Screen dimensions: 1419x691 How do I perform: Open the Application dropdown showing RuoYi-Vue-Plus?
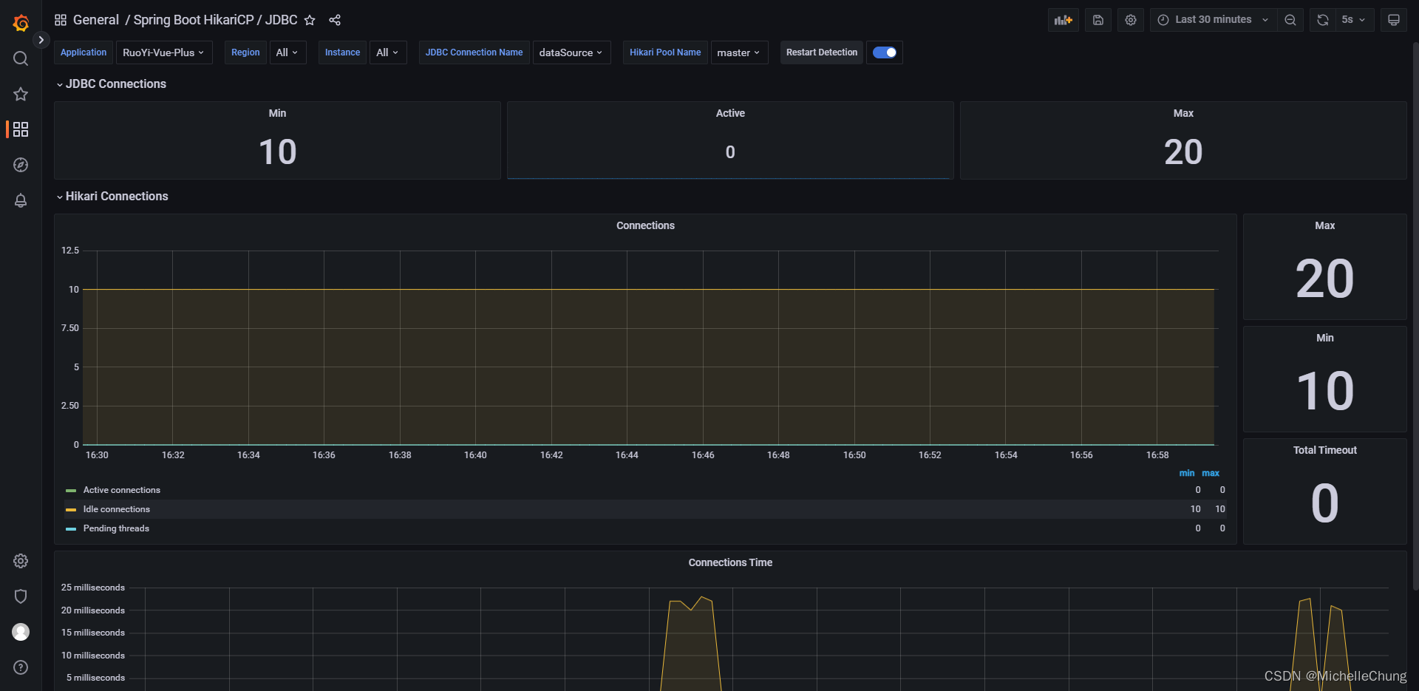click(x=164, y=52)
